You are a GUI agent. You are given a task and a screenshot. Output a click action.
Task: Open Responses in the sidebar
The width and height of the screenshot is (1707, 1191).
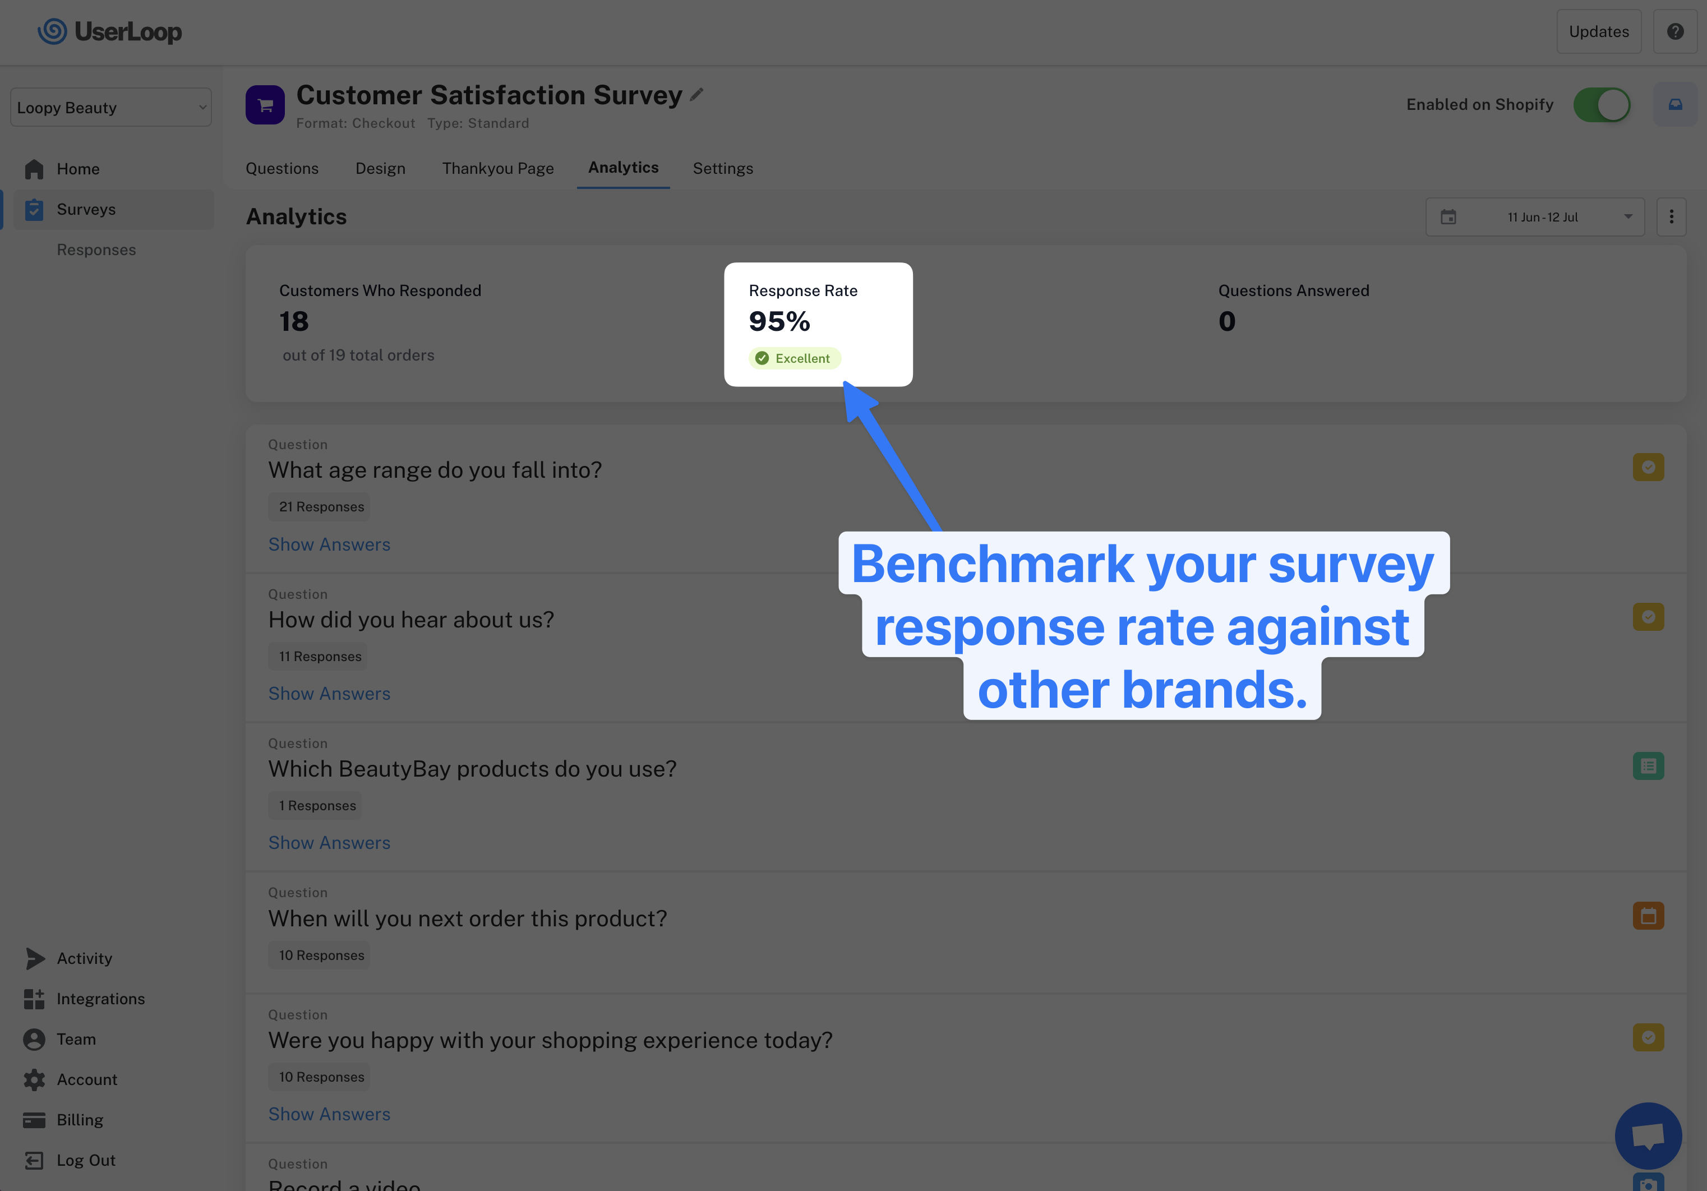(x=96, y=250)
